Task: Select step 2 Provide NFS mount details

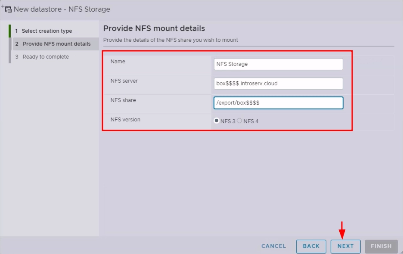Action: (56, 44)
